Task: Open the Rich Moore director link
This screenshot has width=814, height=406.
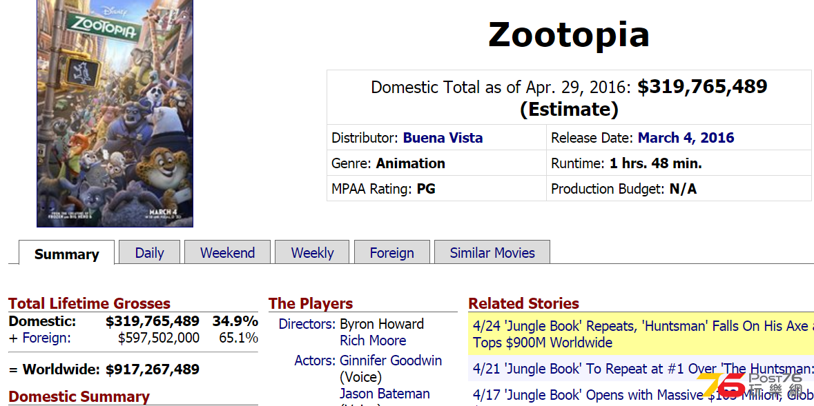Action: click(x=373, y=341)
